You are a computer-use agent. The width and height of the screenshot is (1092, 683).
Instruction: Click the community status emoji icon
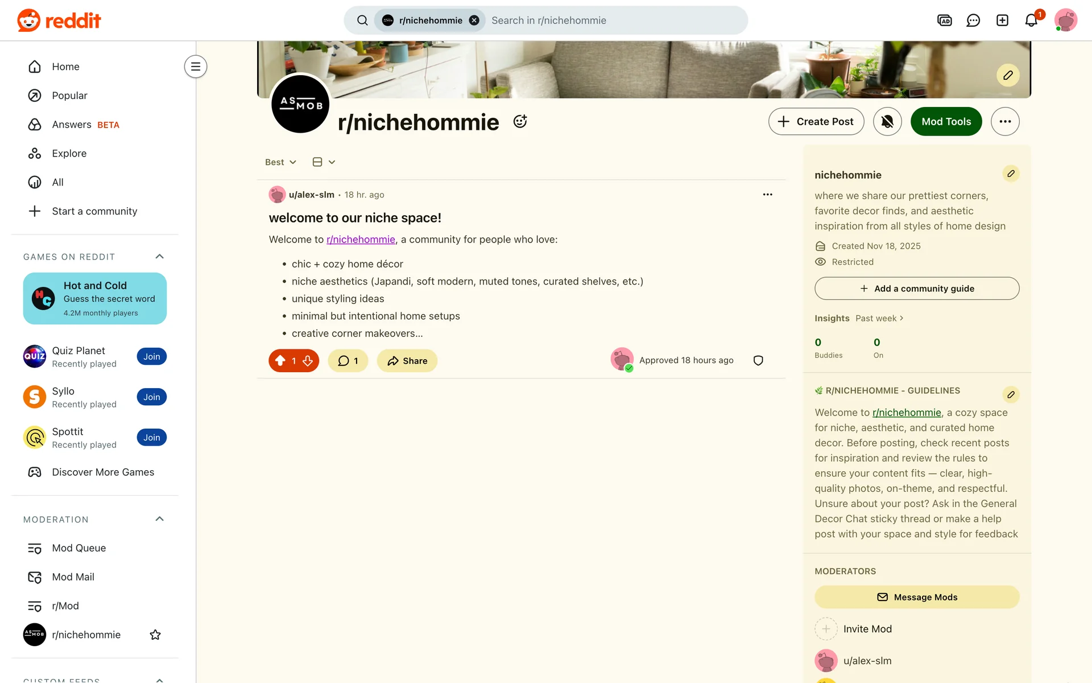(520, 121)
